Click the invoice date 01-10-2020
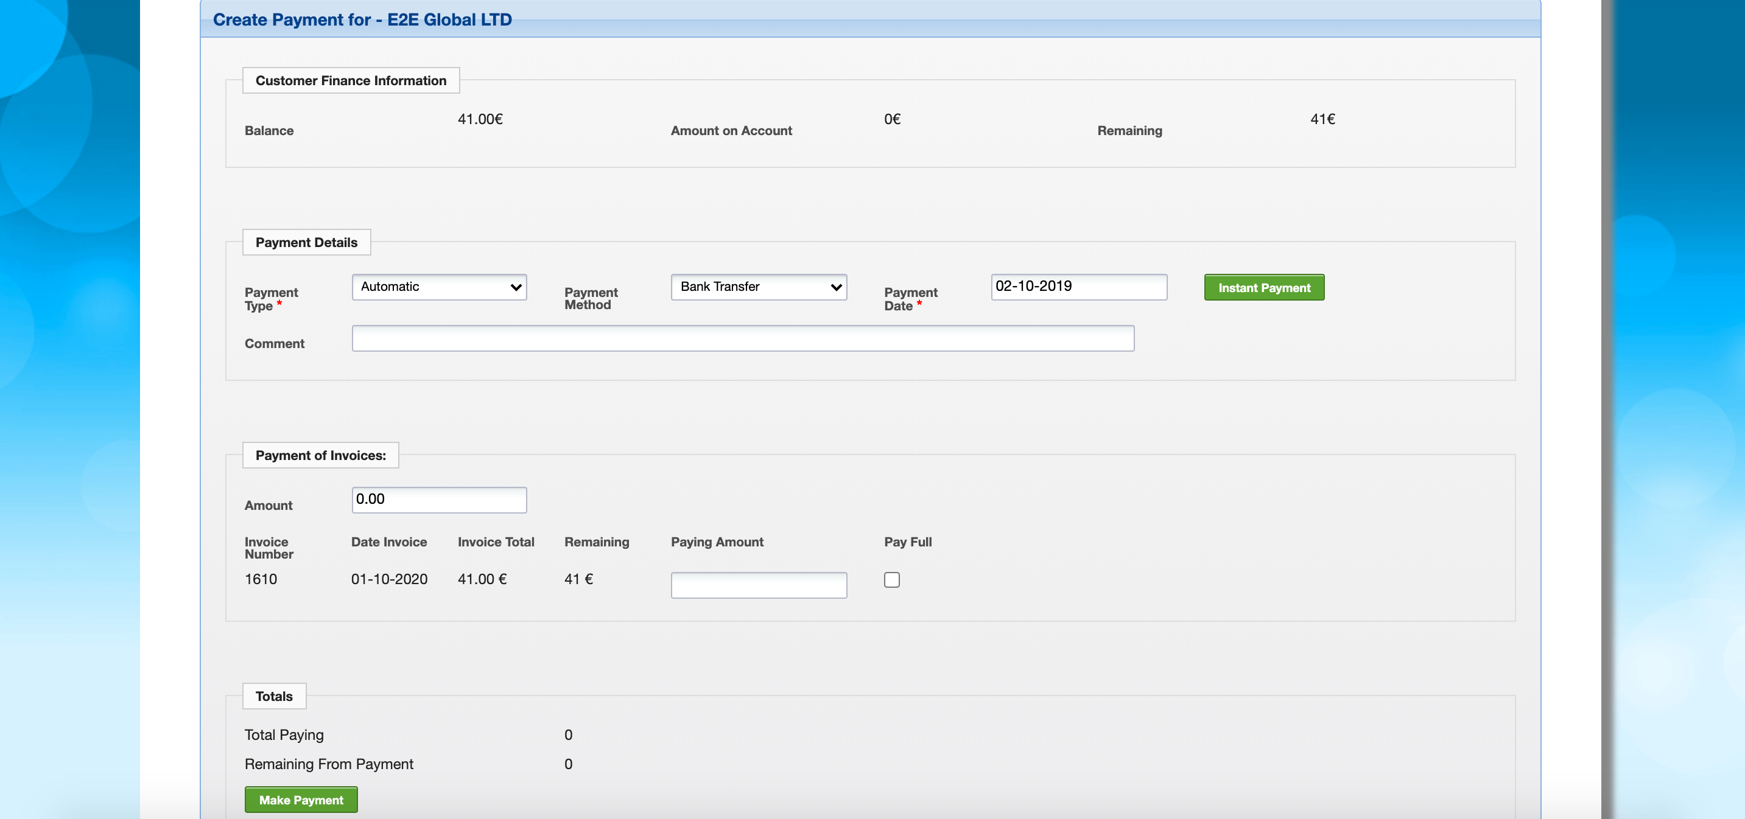Image resolution: width=1745 pixels, height=819 pixels. 389,579
